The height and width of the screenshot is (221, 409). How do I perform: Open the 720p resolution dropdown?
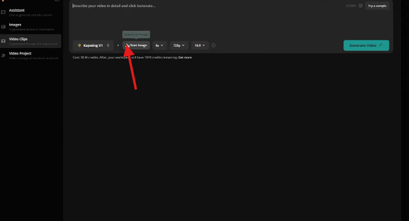179,45
